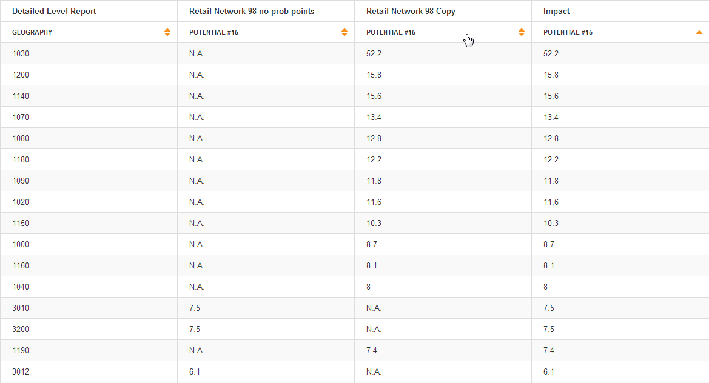Sort Retail Network 98 no prob points column via arrows
This screenshot has height=383, width=709.
pos(344,33)
